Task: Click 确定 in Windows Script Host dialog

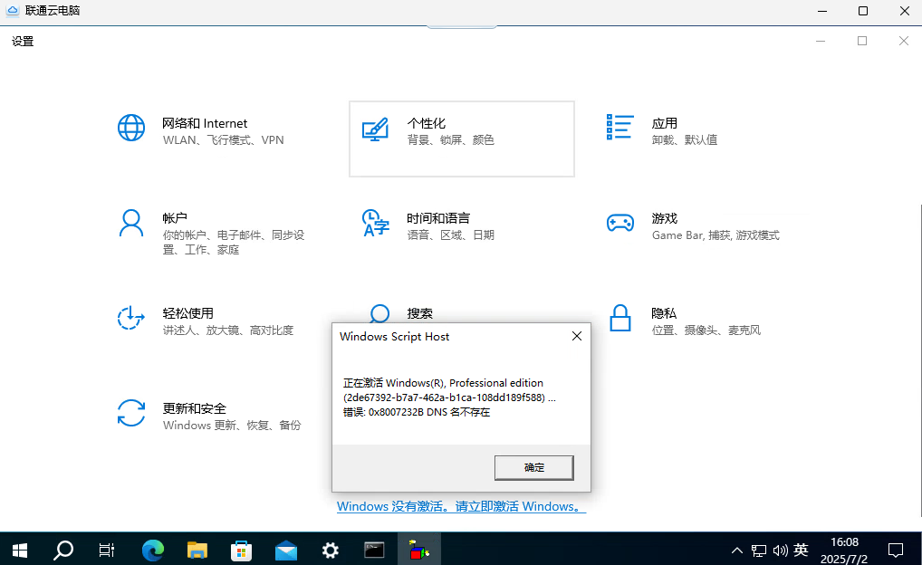Action: point(534,467)
